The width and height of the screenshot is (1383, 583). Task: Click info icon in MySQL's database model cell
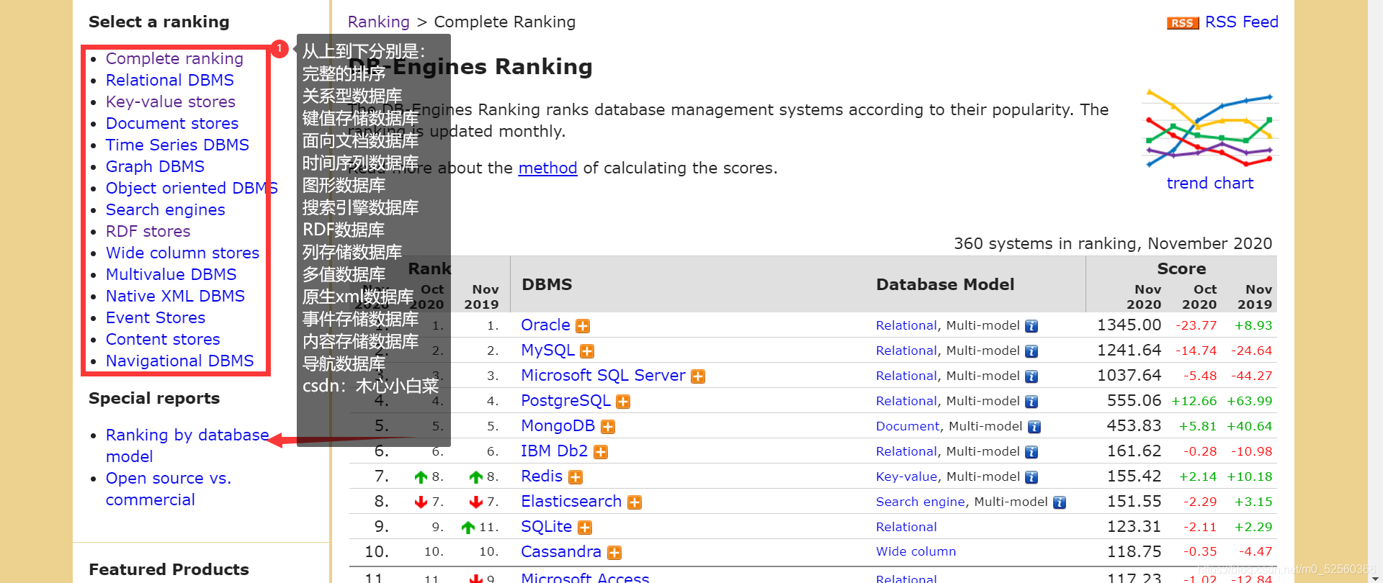click(x=1031, y=351)
